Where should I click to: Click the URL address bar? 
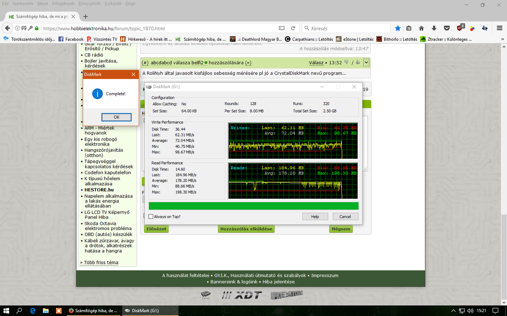(158, 28)
